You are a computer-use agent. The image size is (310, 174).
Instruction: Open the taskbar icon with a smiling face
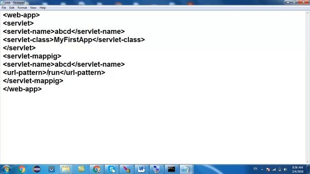coord(52,169)
